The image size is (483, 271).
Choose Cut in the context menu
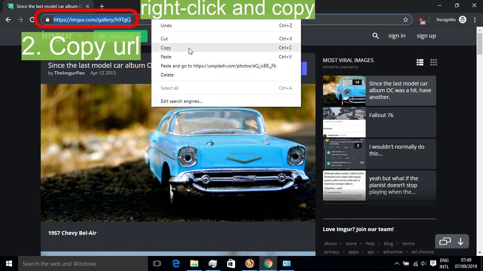226,39
